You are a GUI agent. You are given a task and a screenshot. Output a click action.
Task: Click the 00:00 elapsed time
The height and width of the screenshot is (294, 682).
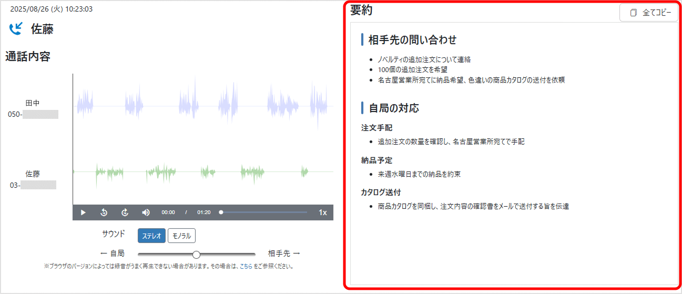168,212
